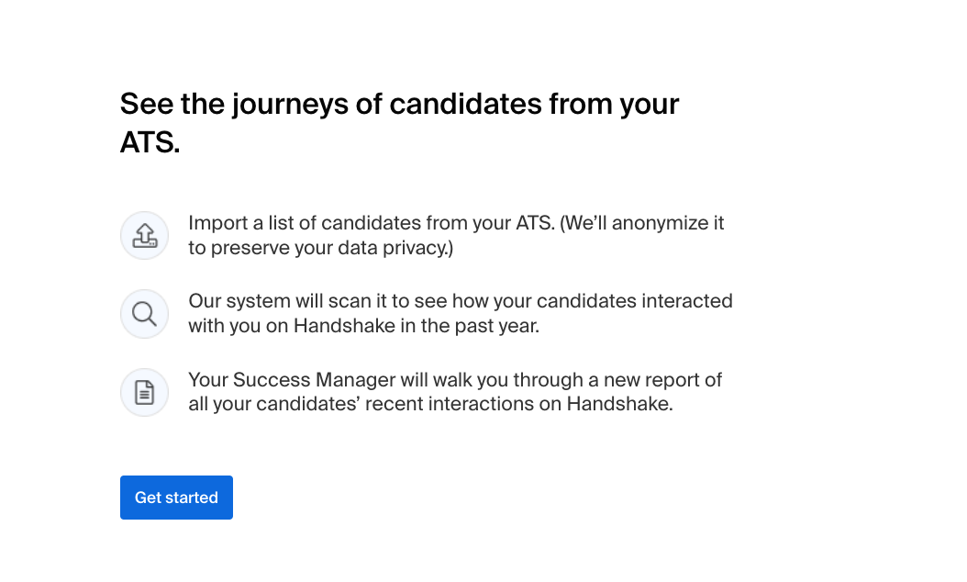Click the upload tray import icon
967x582 pixels.
click(x=144, y=236)
